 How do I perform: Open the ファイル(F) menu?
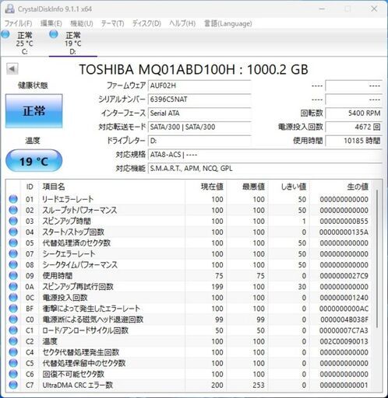point(18,23)
